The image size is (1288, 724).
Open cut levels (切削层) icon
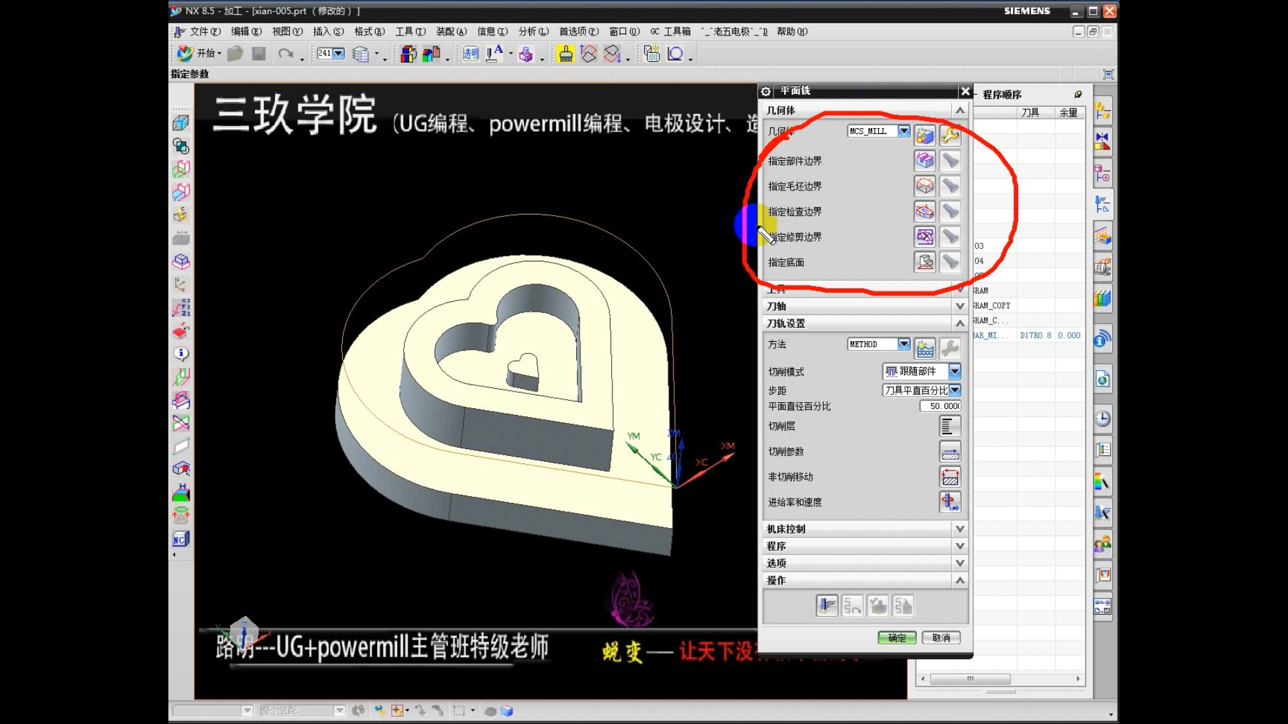[x=950, y=426]
